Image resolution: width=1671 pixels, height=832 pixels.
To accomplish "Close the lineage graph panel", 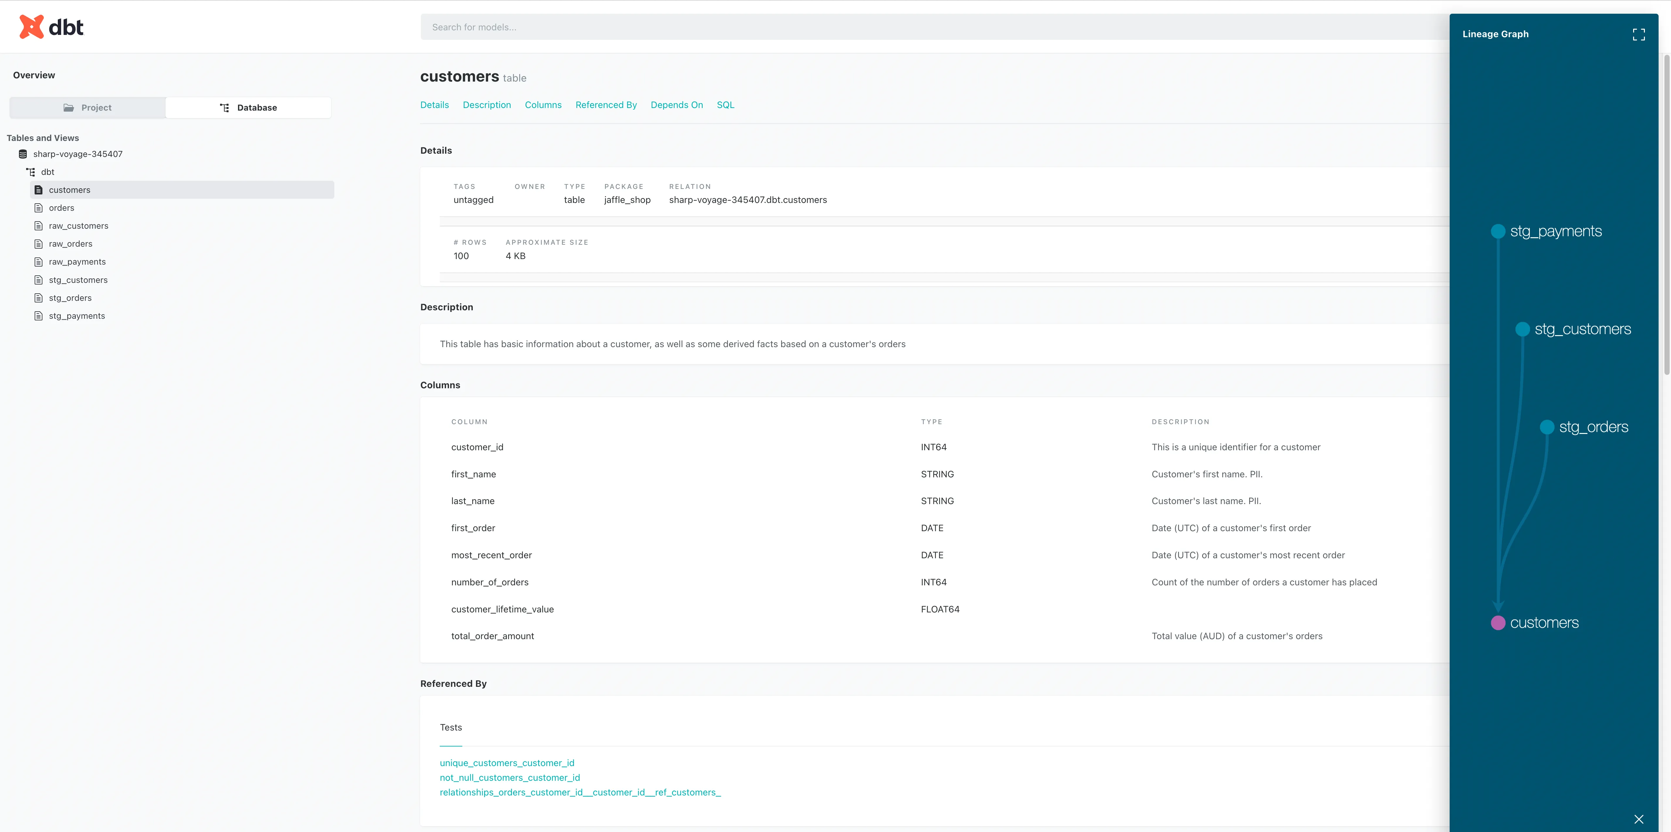I will (1639, 819).
